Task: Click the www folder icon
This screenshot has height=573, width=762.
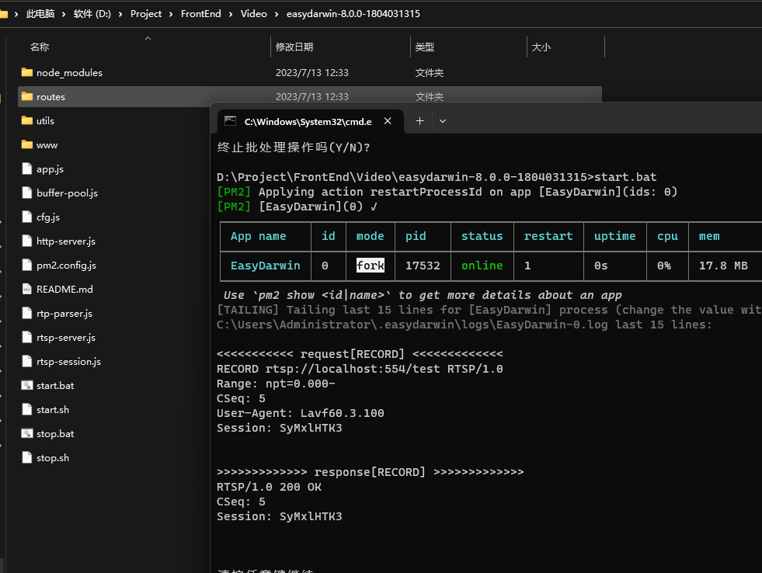Action: (x=27, y=144)
